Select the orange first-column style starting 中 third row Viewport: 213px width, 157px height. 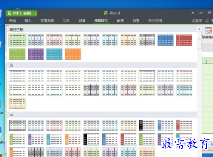[17, 152]
